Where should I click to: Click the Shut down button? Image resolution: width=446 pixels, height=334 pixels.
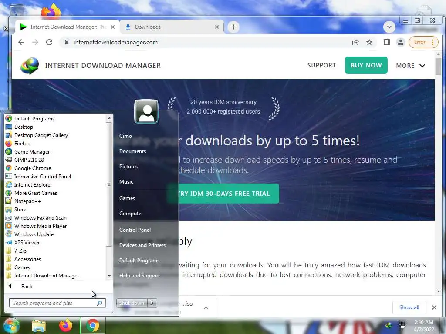point(132,303)
